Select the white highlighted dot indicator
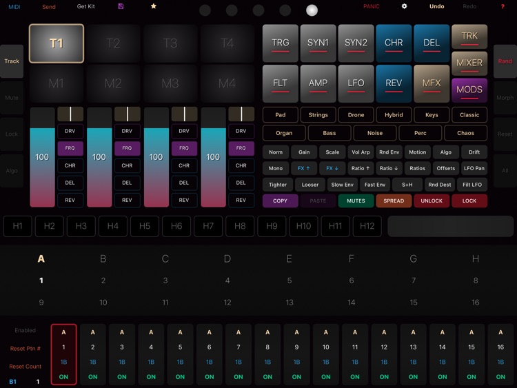Image resolution: width=517 pixels, height=388 pixels. point(312,10)
